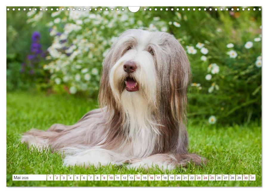Viewport: 268px width, 193px height.
Task: Select day 27 in the date row
Action: click(x=226, y=178)
